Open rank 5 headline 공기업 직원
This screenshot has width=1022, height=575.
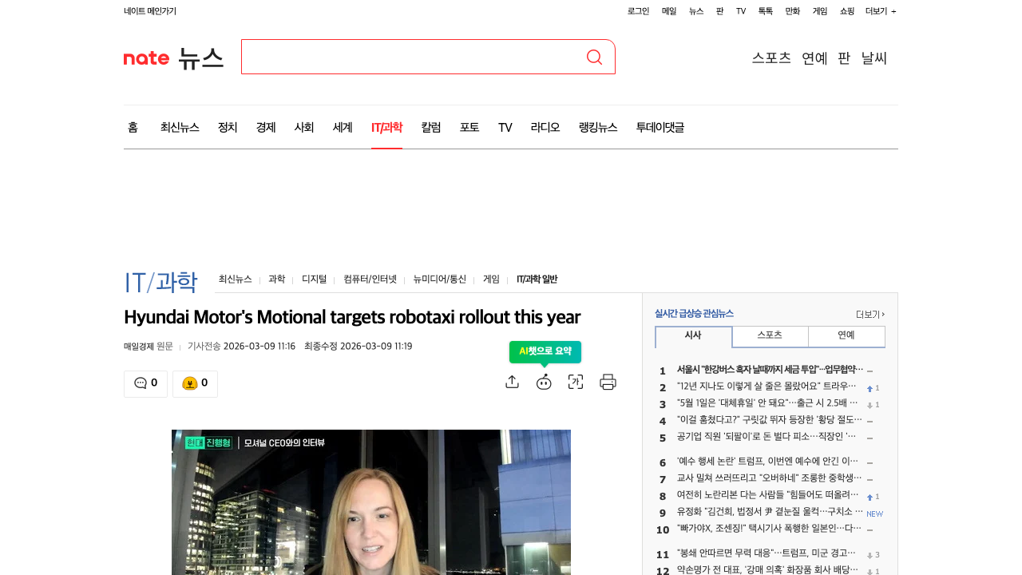tap(766, 437)
